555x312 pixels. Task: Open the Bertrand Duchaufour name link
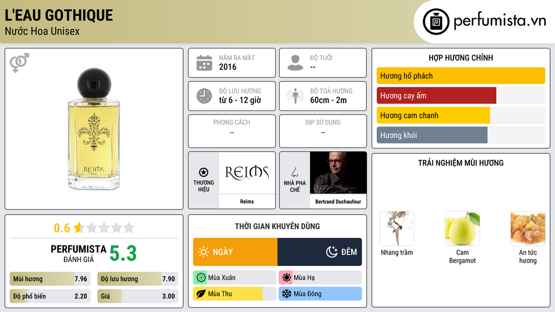(x=338, y=201)
